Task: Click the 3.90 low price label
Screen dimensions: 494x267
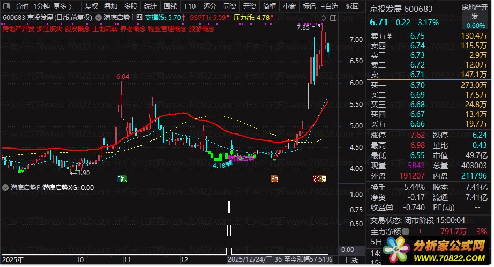Action: [x=83, y=173]
